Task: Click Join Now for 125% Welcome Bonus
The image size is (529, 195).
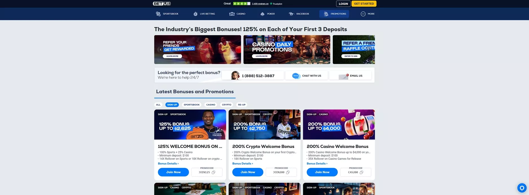Action: pos(173,172)
